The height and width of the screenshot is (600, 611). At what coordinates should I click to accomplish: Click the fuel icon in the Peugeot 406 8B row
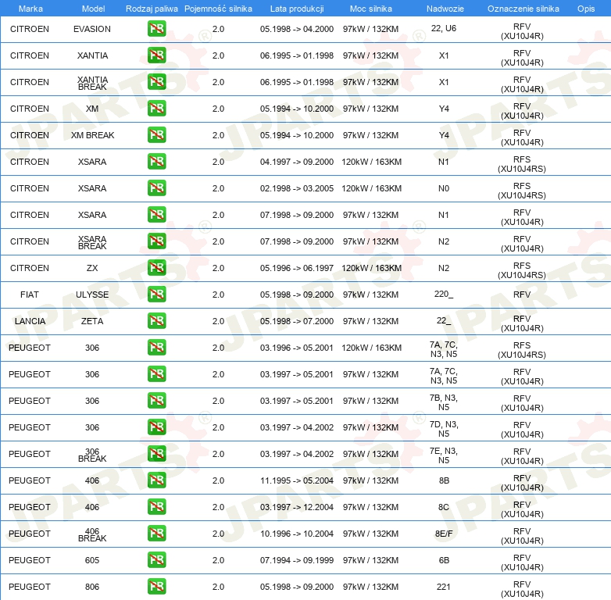point(156,480)
